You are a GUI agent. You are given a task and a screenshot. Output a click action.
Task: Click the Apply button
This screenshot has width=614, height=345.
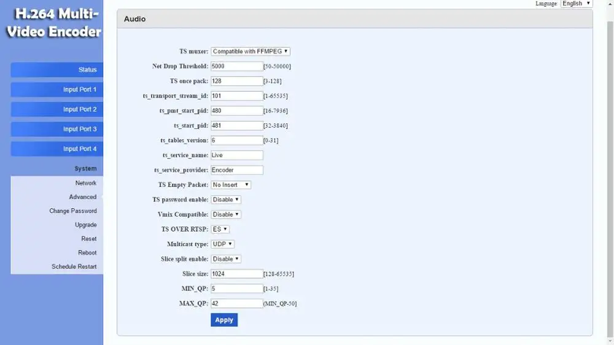tap(224, 320)
